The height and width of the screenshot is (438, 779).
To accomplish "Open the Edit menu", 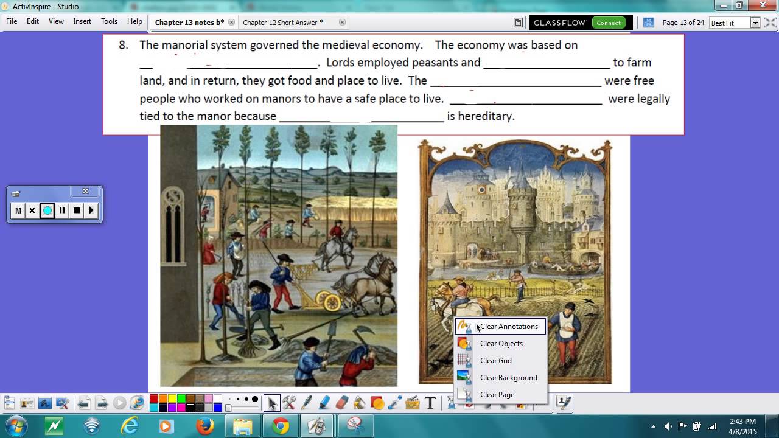I will pyautogui.click(x=33, y=21).
